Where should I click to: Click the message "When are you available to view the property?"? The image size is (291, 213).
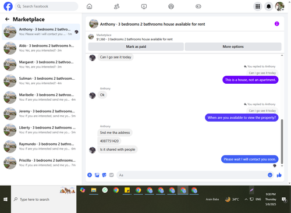242,118
